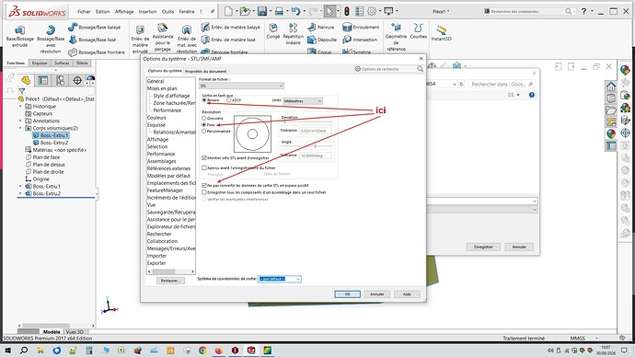The image size is (635, 357).
Task: Click the Save disk icon
Action: [262, 11]
